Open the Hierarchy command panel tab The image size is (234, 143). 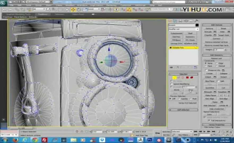[x=180, y=21]
